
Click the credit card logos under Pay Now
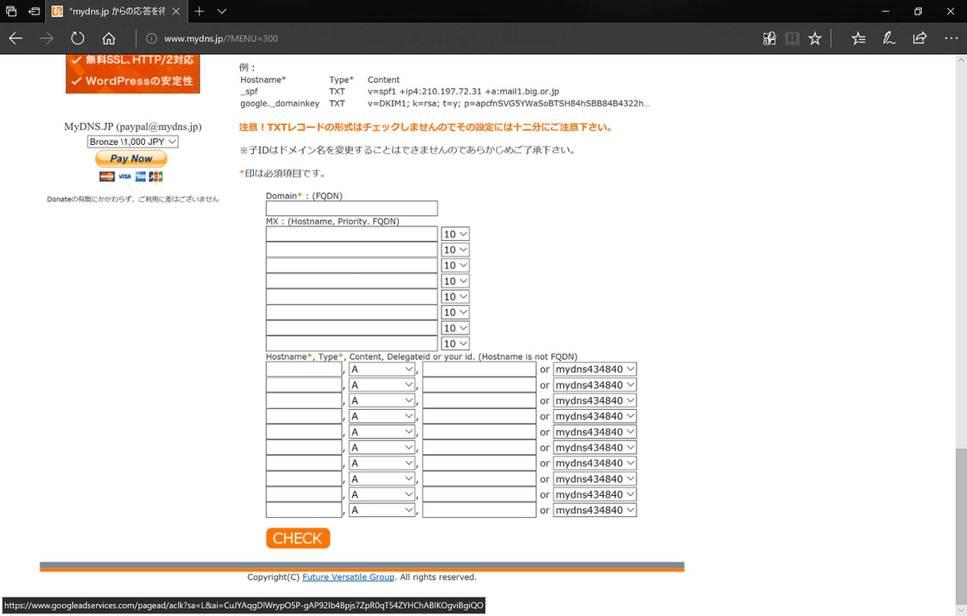pyautogui.click(x=131, y=176)
